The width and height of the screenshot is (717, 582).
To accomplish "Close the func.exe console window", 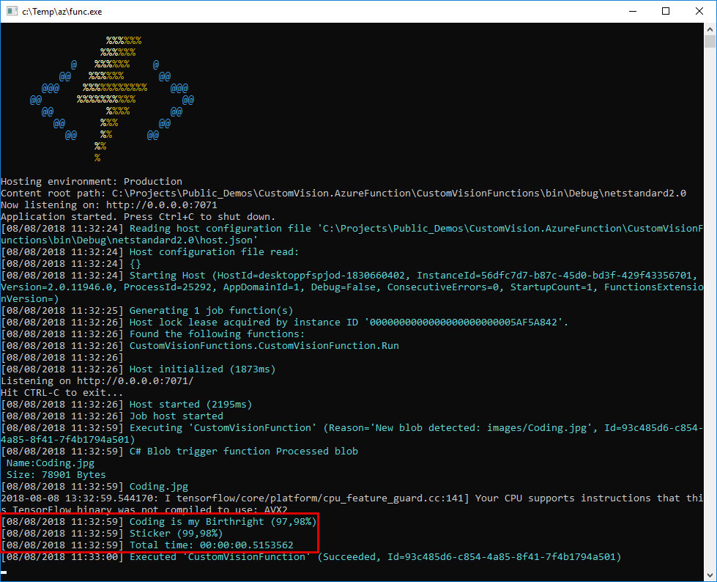I will point(699,11).
